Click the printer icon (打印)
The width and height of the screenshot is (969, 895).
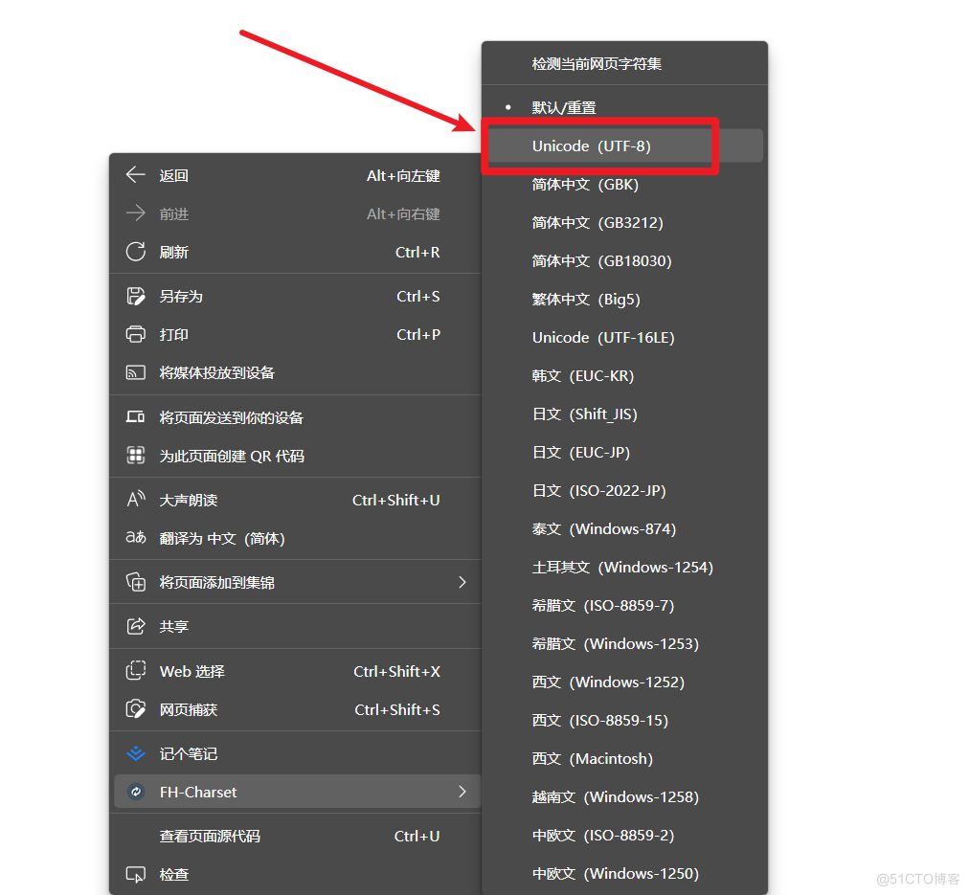coord(136,335)
